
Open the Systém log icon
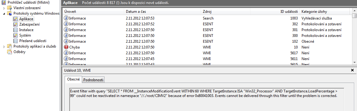[x=16, y=35]
